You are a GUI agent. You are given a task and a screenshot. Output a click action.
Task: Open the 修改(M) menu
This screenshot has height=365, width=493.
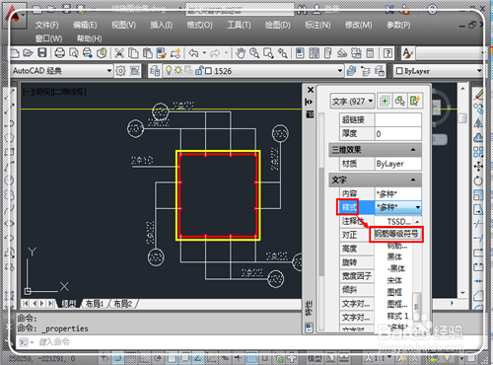pyautogui.click(x=358, y=25)
